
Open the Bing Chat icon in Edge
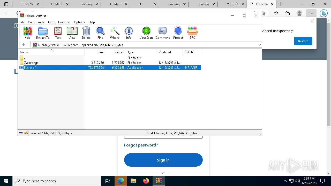click(x=324, y=13)
